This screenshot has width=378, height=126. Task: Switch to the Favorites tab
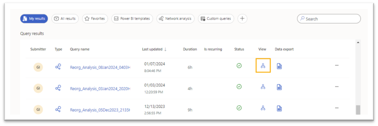(95, 19)
